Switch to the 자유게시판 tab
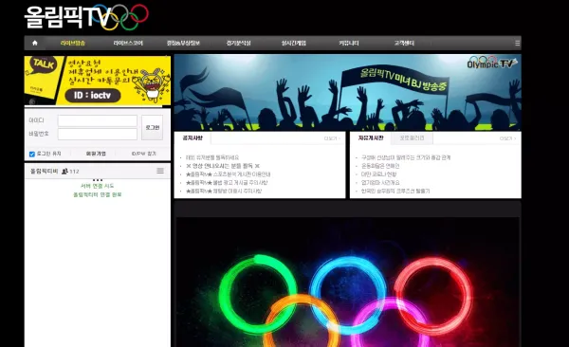This screenshot has width=569, height=347. coord(371,138)
